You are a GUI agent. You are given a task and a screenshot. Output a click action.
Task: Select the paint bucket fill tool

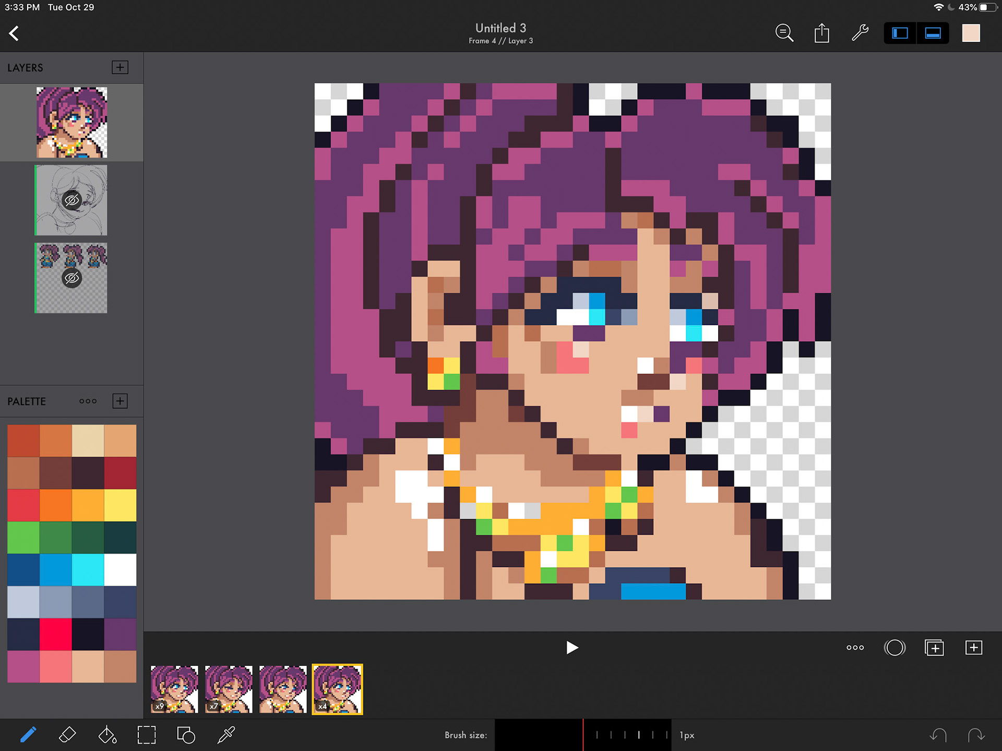coord(107,735)
